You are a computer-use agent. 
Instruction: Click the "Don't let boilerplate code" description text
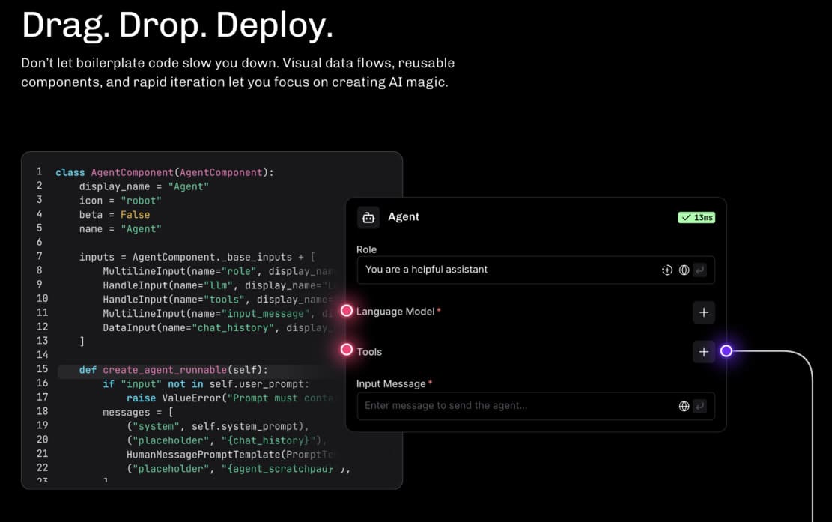[237, 73]
